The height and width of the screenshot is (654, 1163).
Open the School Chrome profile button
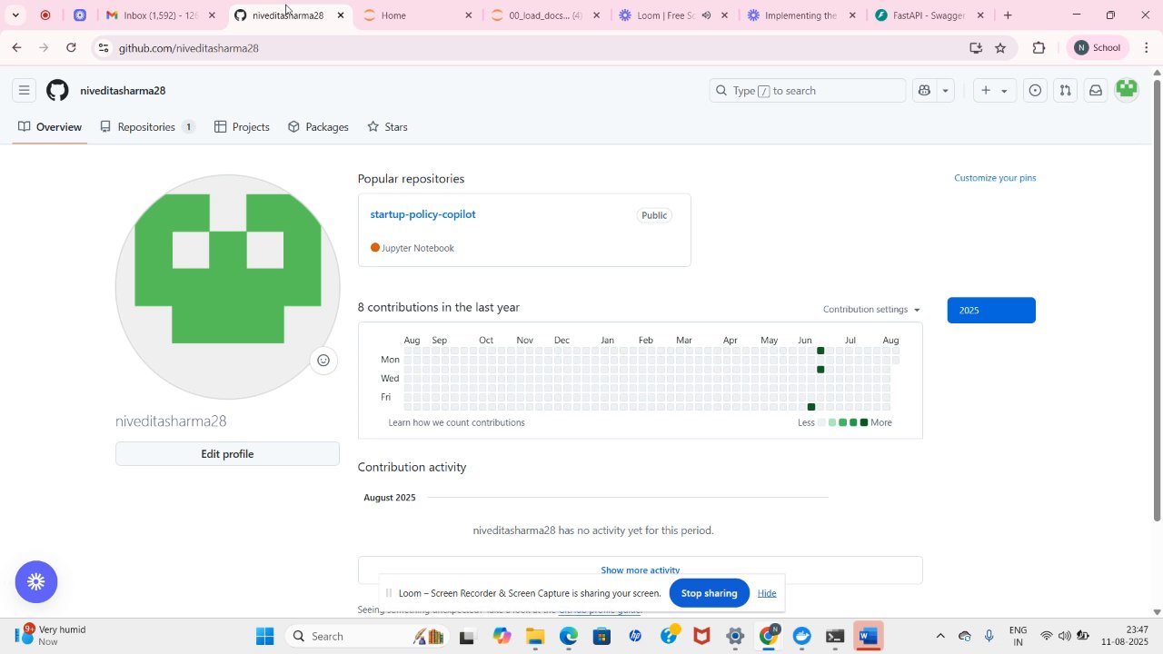tap(1097, 47)
